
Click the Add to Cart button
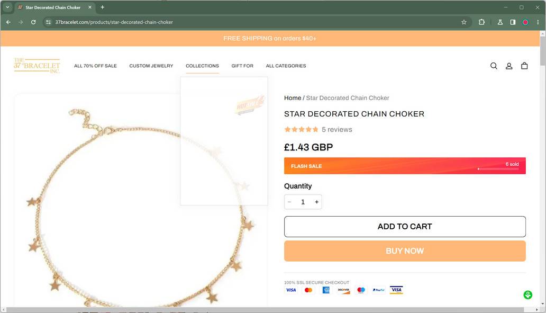(x=405, y=227)
